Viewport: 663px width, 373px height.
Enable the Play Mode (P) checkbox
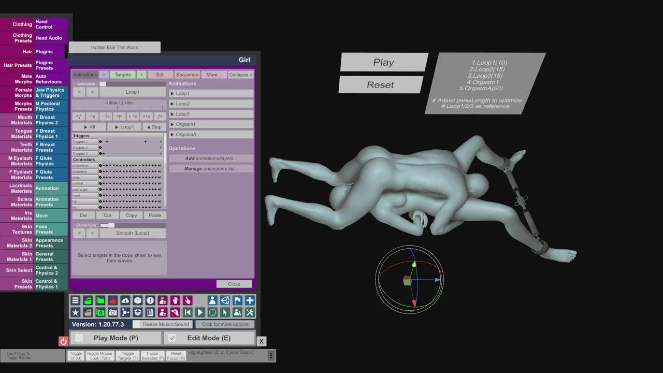(x=79, y=338)
